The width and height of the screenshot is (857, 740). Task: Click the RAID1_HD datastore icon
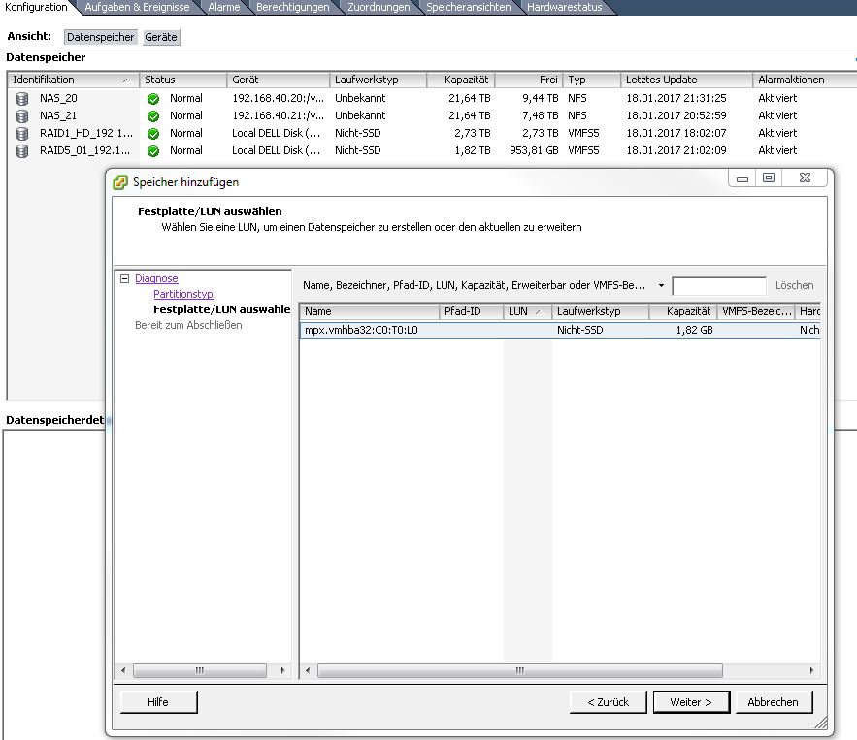coord(22,134)
